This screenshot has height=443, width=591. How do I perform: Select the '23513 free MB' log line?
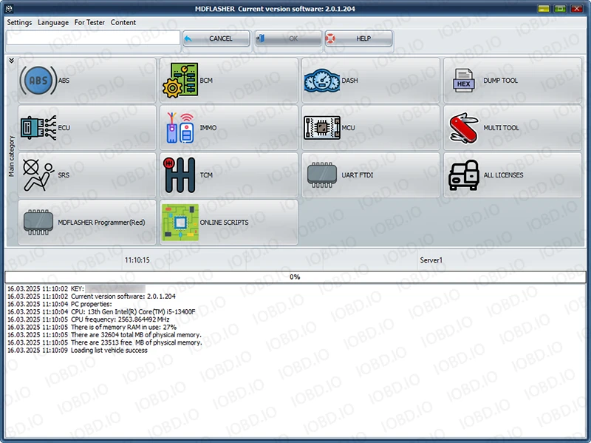[104, 342]
